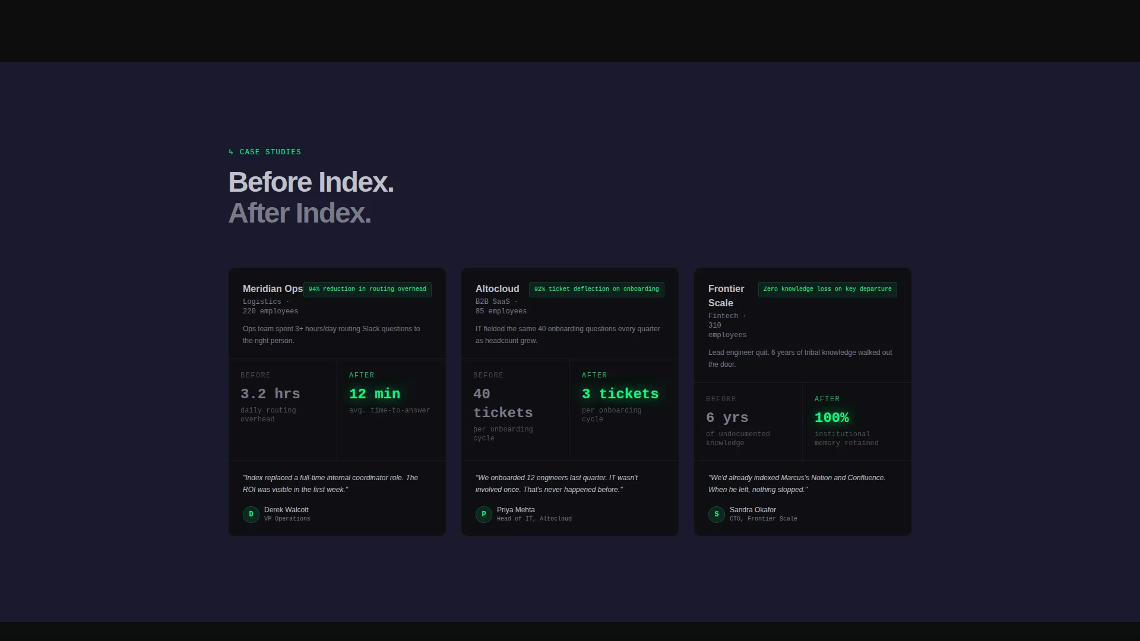1140x641 pixels.
Task: Click the Sandra Okafor name
Action: pos(753,510)
